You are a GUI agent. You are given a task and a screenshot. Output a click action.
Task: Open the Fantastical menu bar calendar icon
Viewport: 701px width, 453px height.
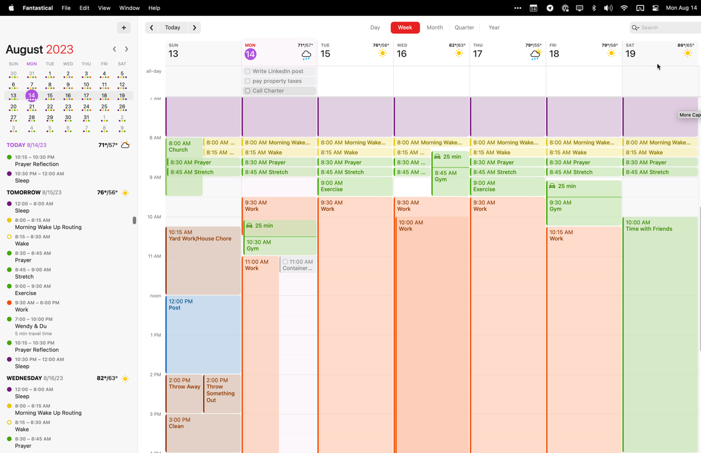533,8
